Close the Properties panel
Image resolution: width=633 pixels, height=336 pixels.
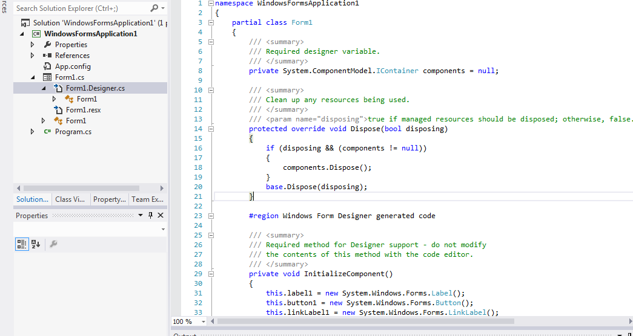click(x=161, y=216)
